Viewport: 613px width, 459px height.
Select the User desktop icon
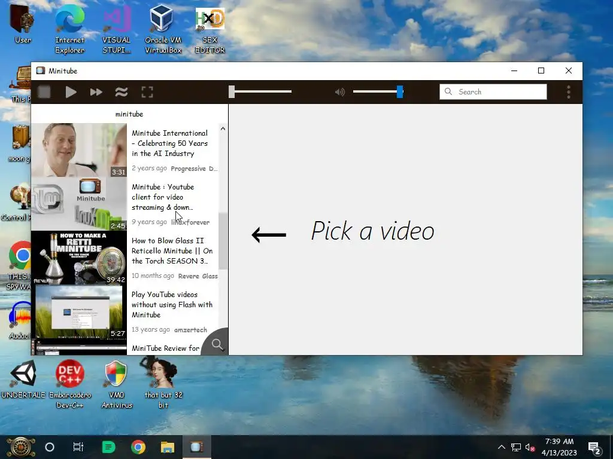pos(23,24)
